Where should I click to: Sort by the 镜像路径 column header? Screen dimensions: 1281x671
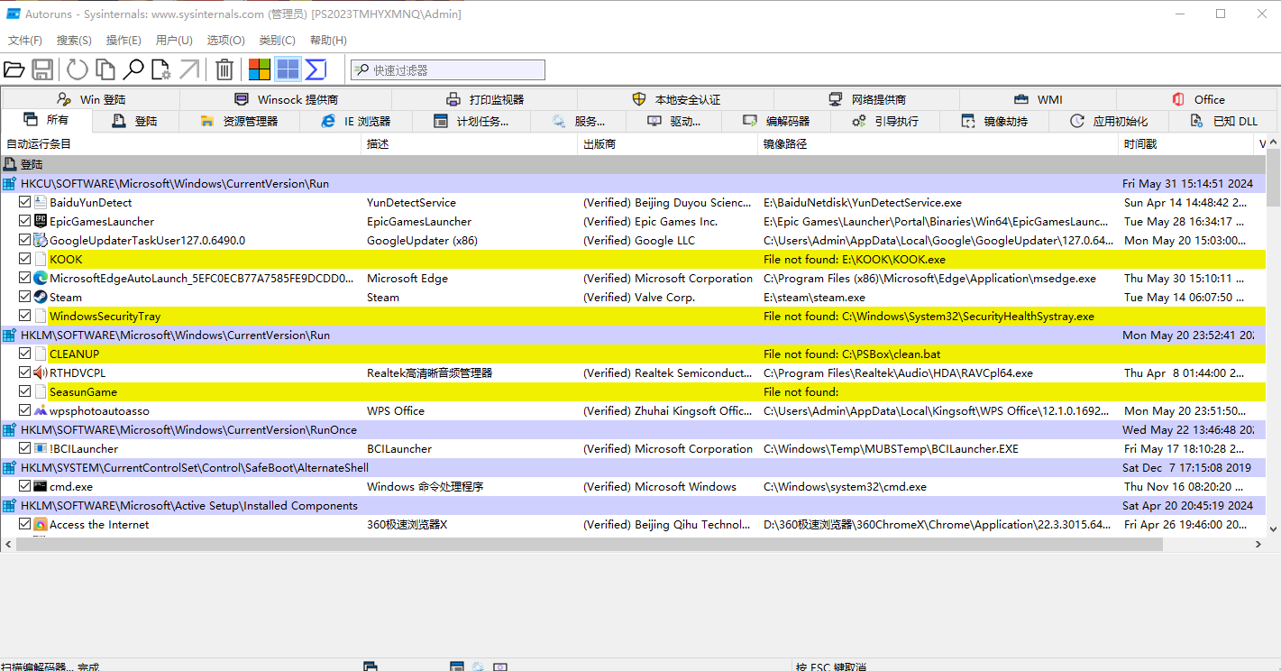tap(938, 144)
